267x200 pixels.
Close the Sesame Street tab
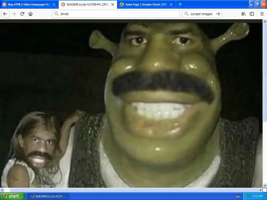[171, 4]
